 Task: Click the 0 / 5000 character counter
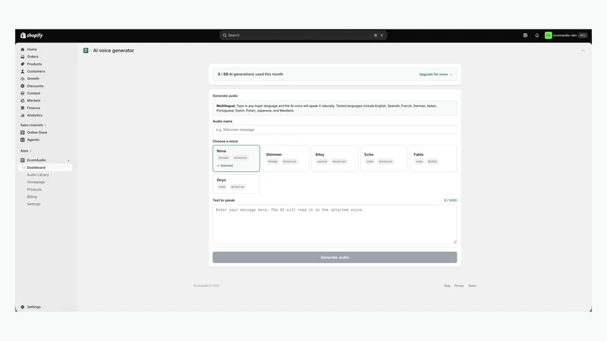450,201
